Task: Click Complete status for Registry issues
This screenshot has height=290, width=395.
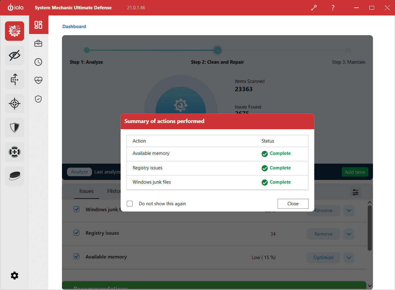Action: (280, 168)
